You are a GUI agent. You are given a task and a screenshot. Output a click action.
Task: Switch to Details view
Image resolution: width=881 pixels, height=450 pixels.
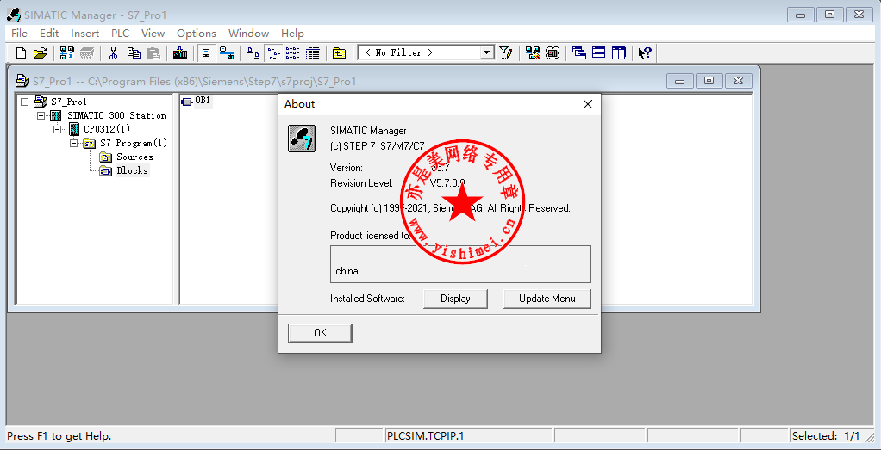pos(313,53)
